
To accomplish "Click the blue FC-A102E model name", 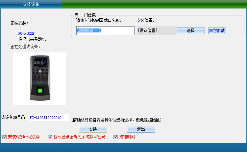I will [26, 33].
